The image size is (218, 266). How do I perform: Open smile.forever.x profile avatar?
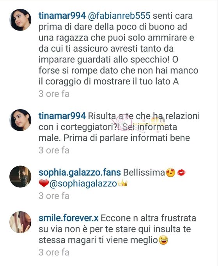point(20,222)
